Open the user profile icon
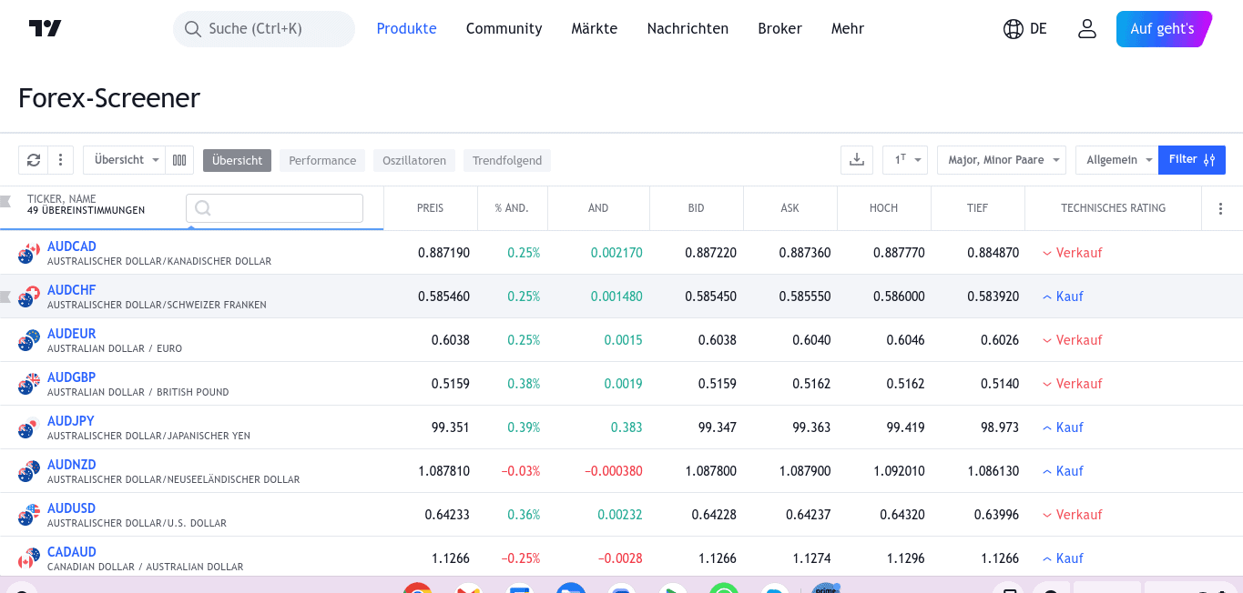Image resolution: width=1243 pixels, height=593 pixels. pos(1086,29)
